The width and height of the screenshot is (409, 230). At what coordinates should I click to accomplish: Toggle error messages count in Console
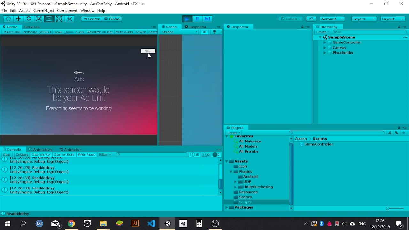216,155
